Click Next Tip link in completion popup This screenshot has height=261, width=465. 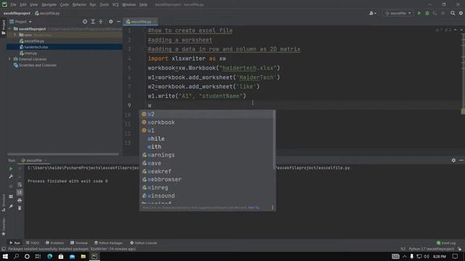point(254,208)
